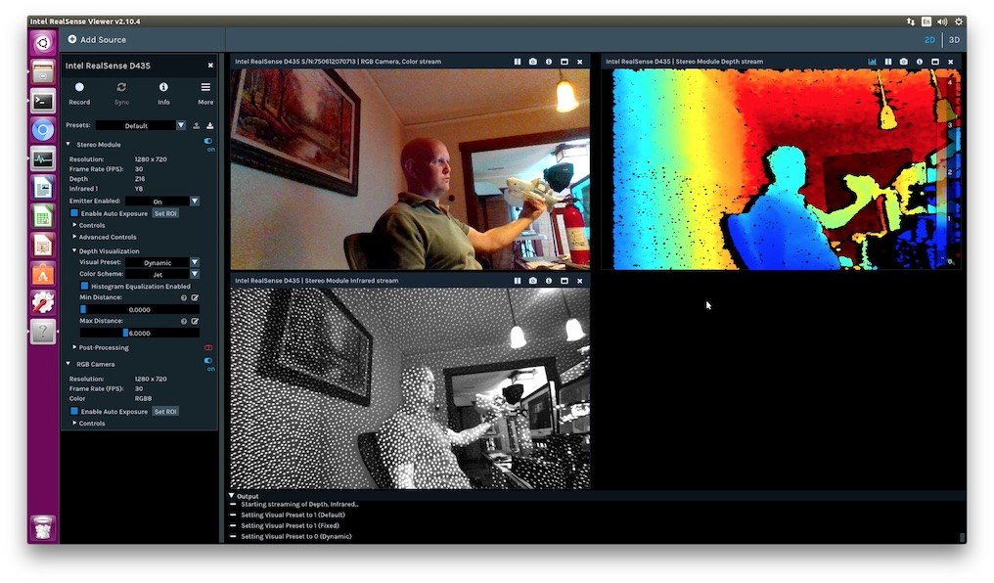The image size is (994, 583).
Task: Collapse the Stereo Module section
Action: tap(68, 145)
